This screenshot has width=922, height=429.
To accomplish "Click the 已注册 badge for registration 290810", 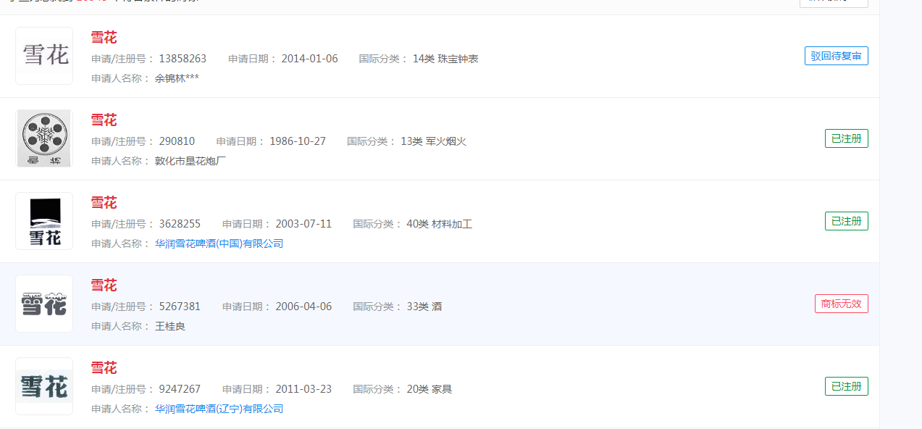I will point(846,138).
